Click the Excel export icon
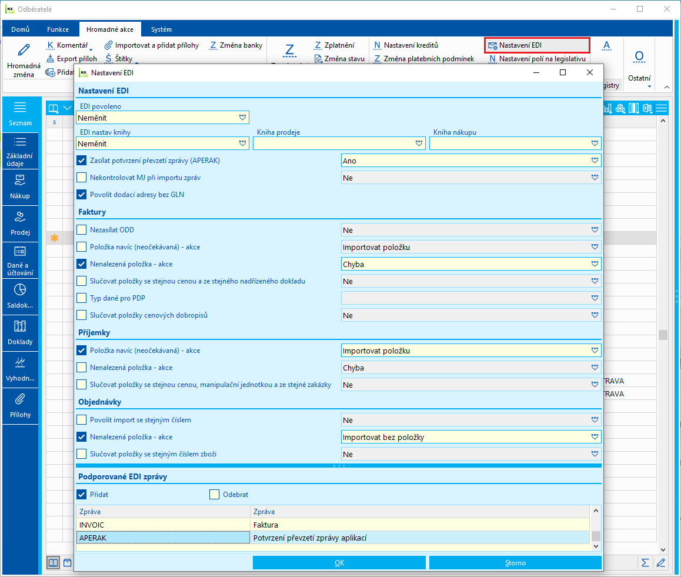 647,108
